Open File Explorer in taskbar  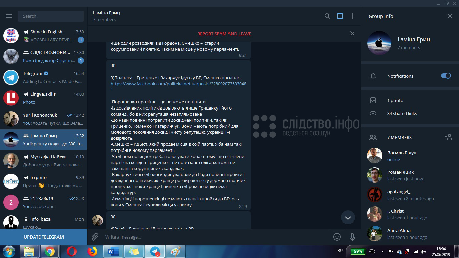[x=29, y=251]
